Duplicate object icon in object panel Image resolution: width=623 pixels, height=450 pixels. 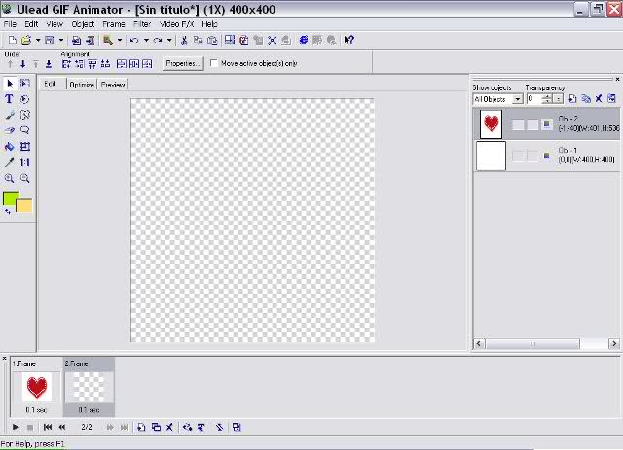586,98
